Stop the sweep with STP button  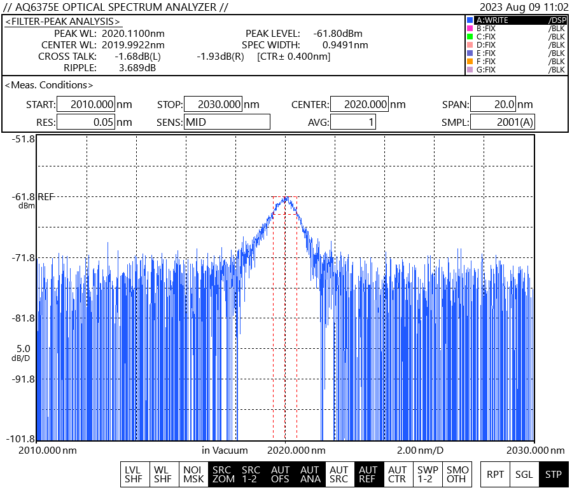coord(553,474)
